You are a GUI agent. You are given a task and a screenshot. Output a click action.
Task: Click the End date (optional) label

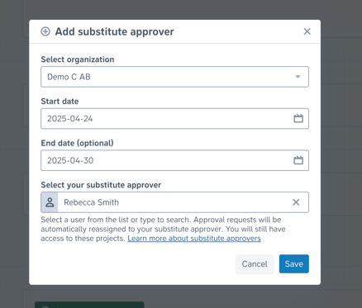tap(77, 143)
